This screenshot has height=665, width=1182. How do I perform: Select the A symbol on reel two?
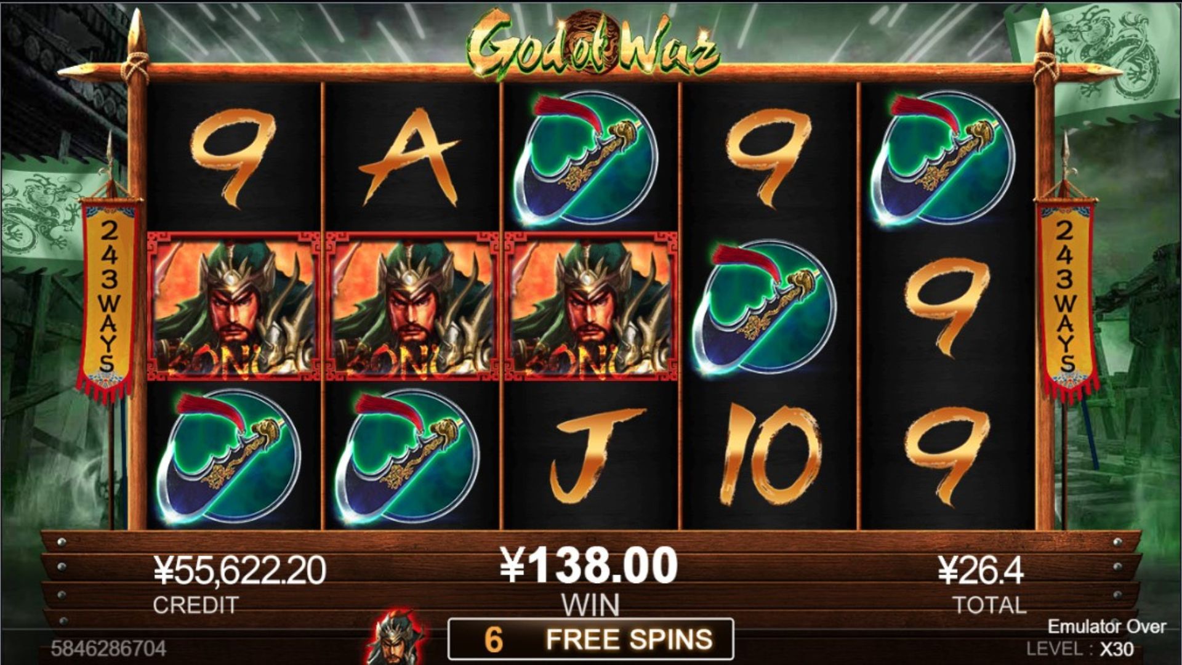pyautogui.click(x=409, y=157)
